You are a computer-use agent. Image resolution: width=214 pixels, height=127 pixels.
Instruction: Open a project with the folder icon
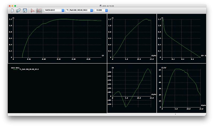point(18,10)
